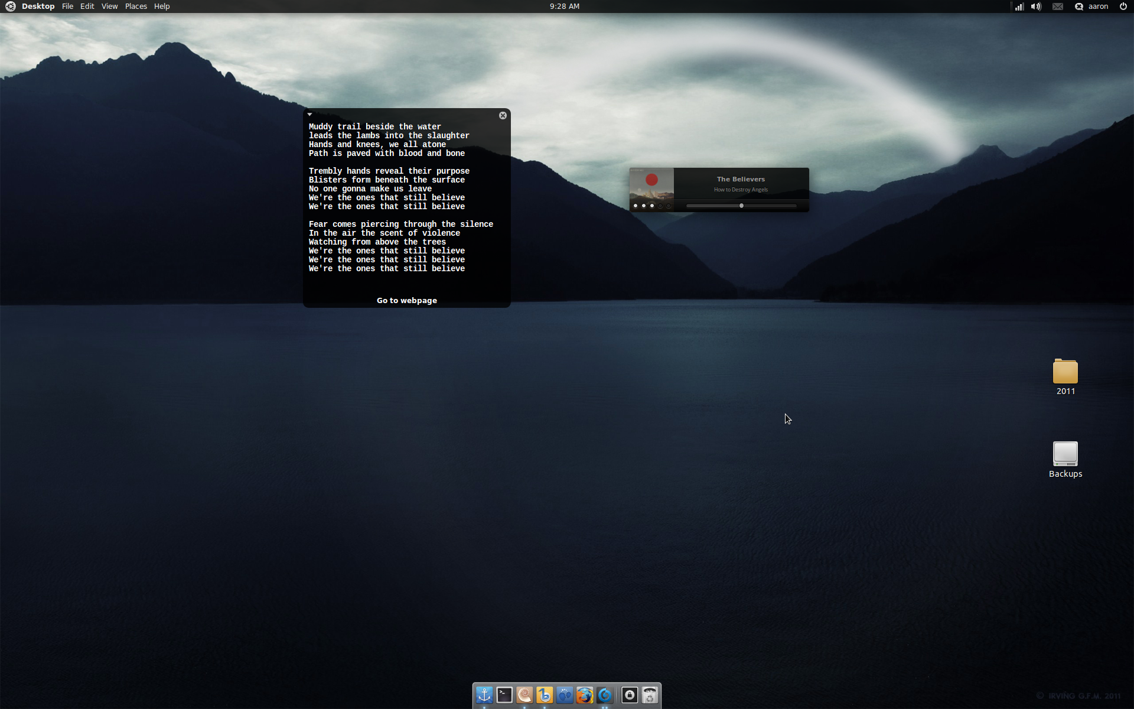This screenshot has width=1134, height=709.
Task: Open the Edit menu
Action: click(x=87, y=6)
